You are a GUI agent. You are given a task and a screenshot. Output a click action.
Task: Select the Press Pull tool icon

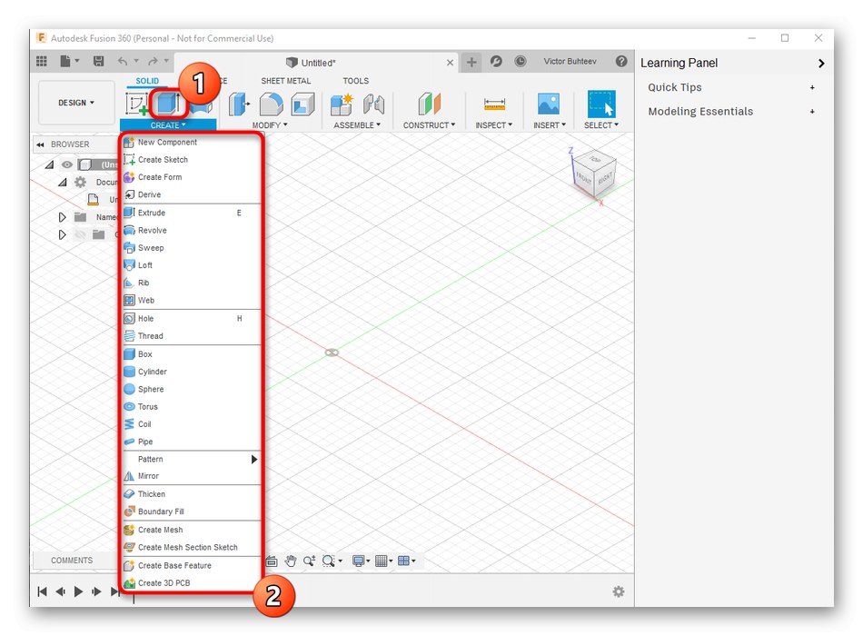point(239,104)
